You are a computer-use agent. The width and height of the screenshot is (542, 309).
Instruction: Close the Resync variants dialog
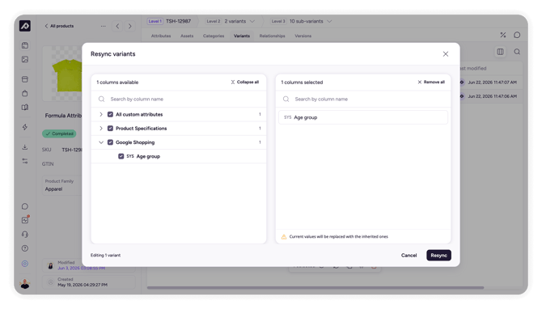click(446, 54)
